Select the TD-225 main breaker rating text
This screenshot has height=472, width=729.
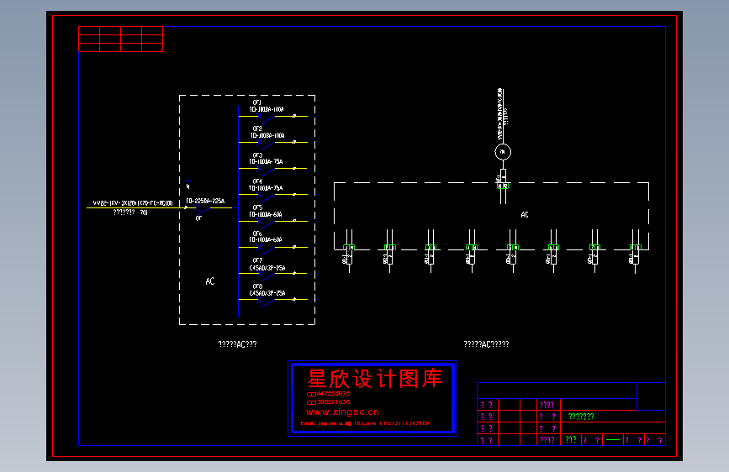(x=205, y=201)
